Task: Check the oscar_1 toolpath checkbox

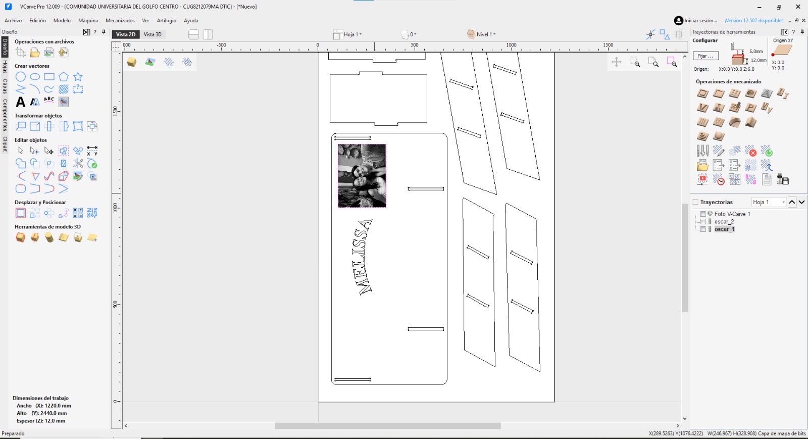Action: tap(703, 229)
